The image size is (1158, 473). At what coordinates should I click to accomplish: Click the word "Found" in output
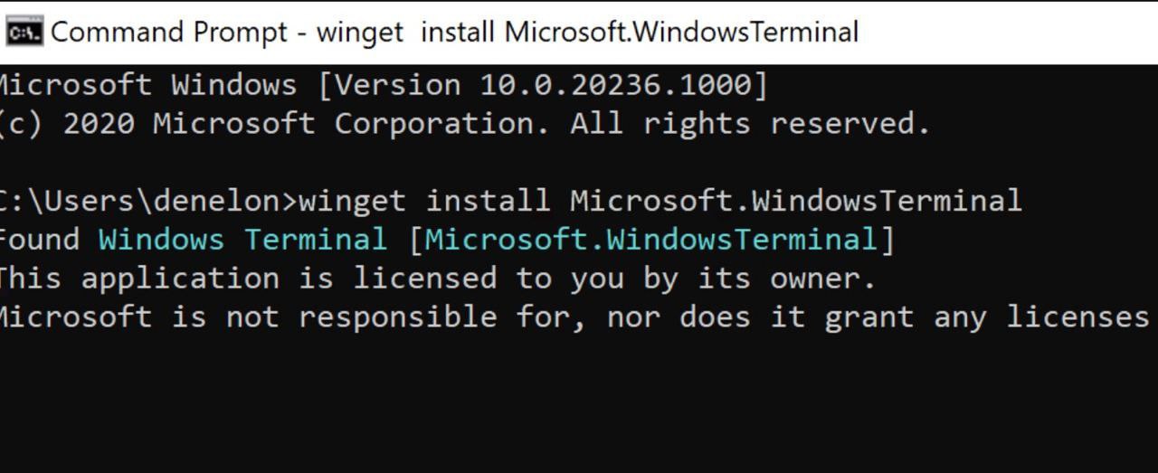click(x=39, y=240)
